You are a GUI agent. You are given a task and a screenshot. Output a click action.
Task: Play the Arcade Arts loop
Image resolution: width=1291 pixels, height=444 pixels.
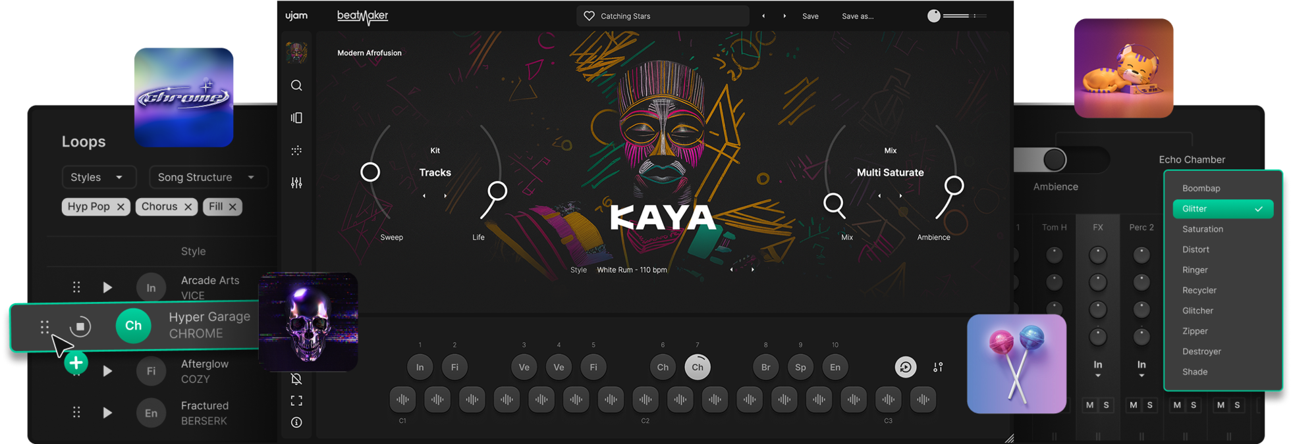107,287
